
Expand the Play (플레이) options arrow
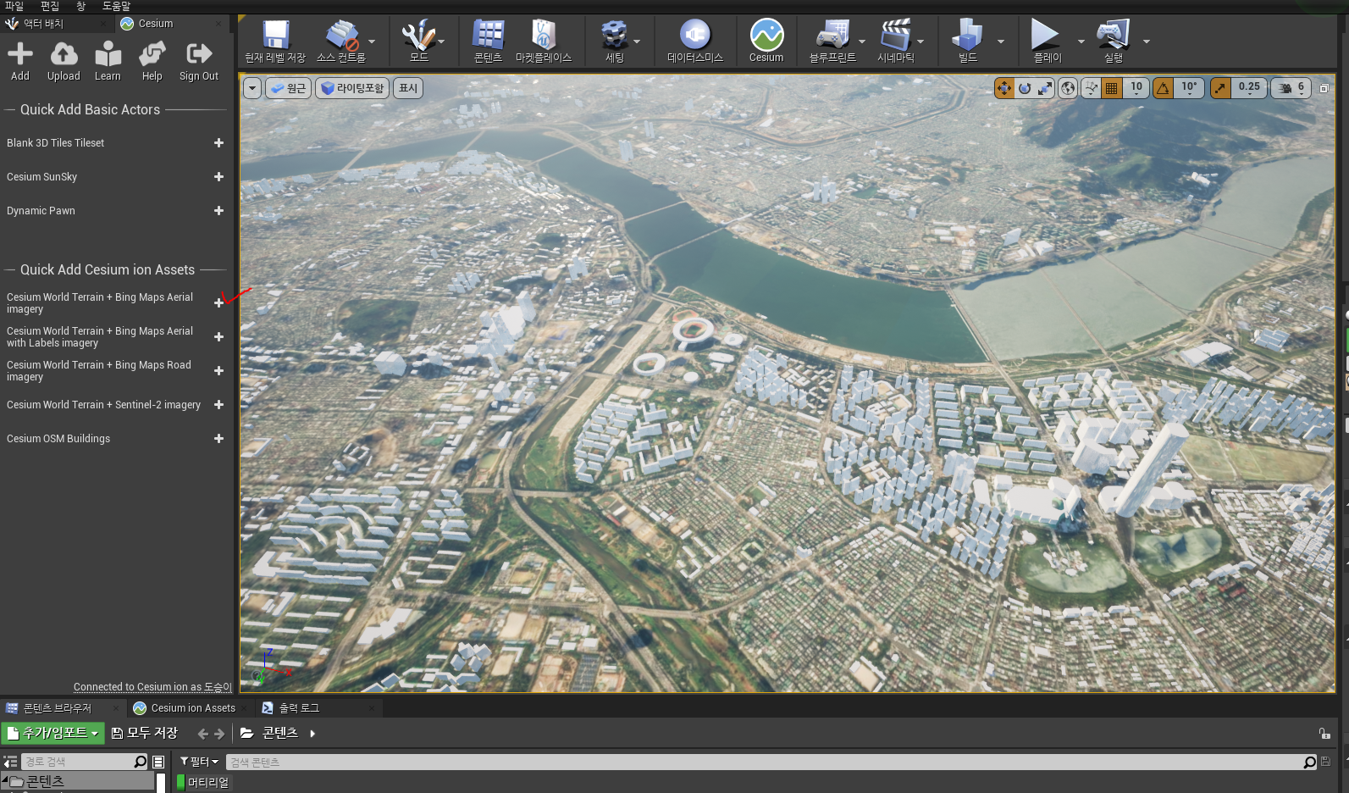coord(1081,41)
